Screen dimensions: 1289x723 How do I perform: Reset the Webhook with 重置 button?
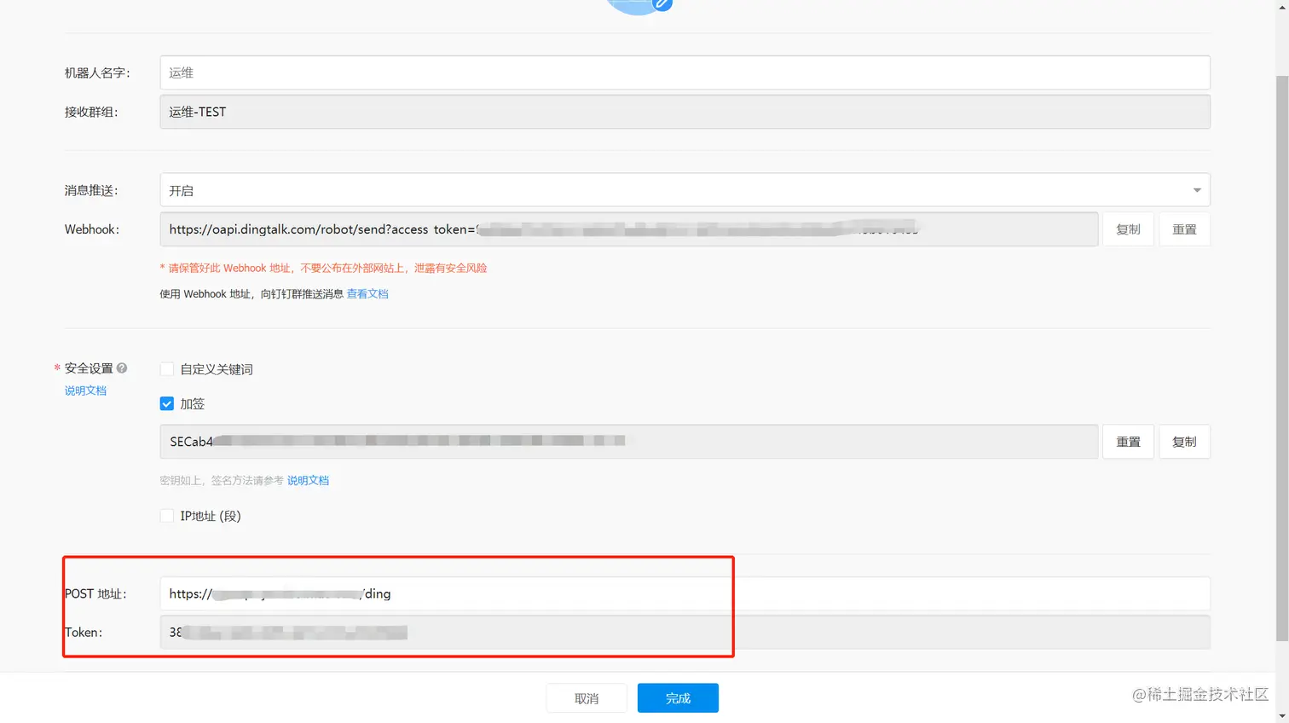point(1184,229)
